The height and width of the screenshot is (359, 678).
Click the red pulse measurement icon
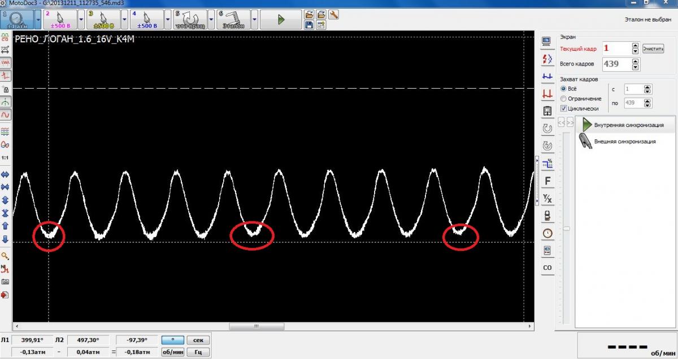click(546, 94)
